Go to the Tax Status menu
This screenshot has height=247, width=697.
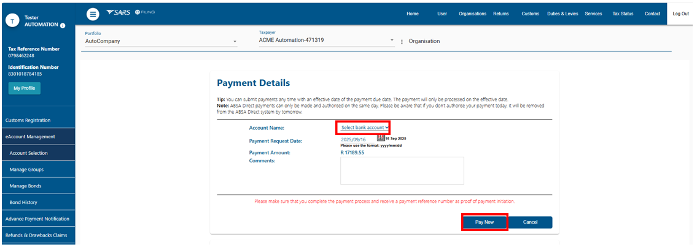[x=623, y=14]
